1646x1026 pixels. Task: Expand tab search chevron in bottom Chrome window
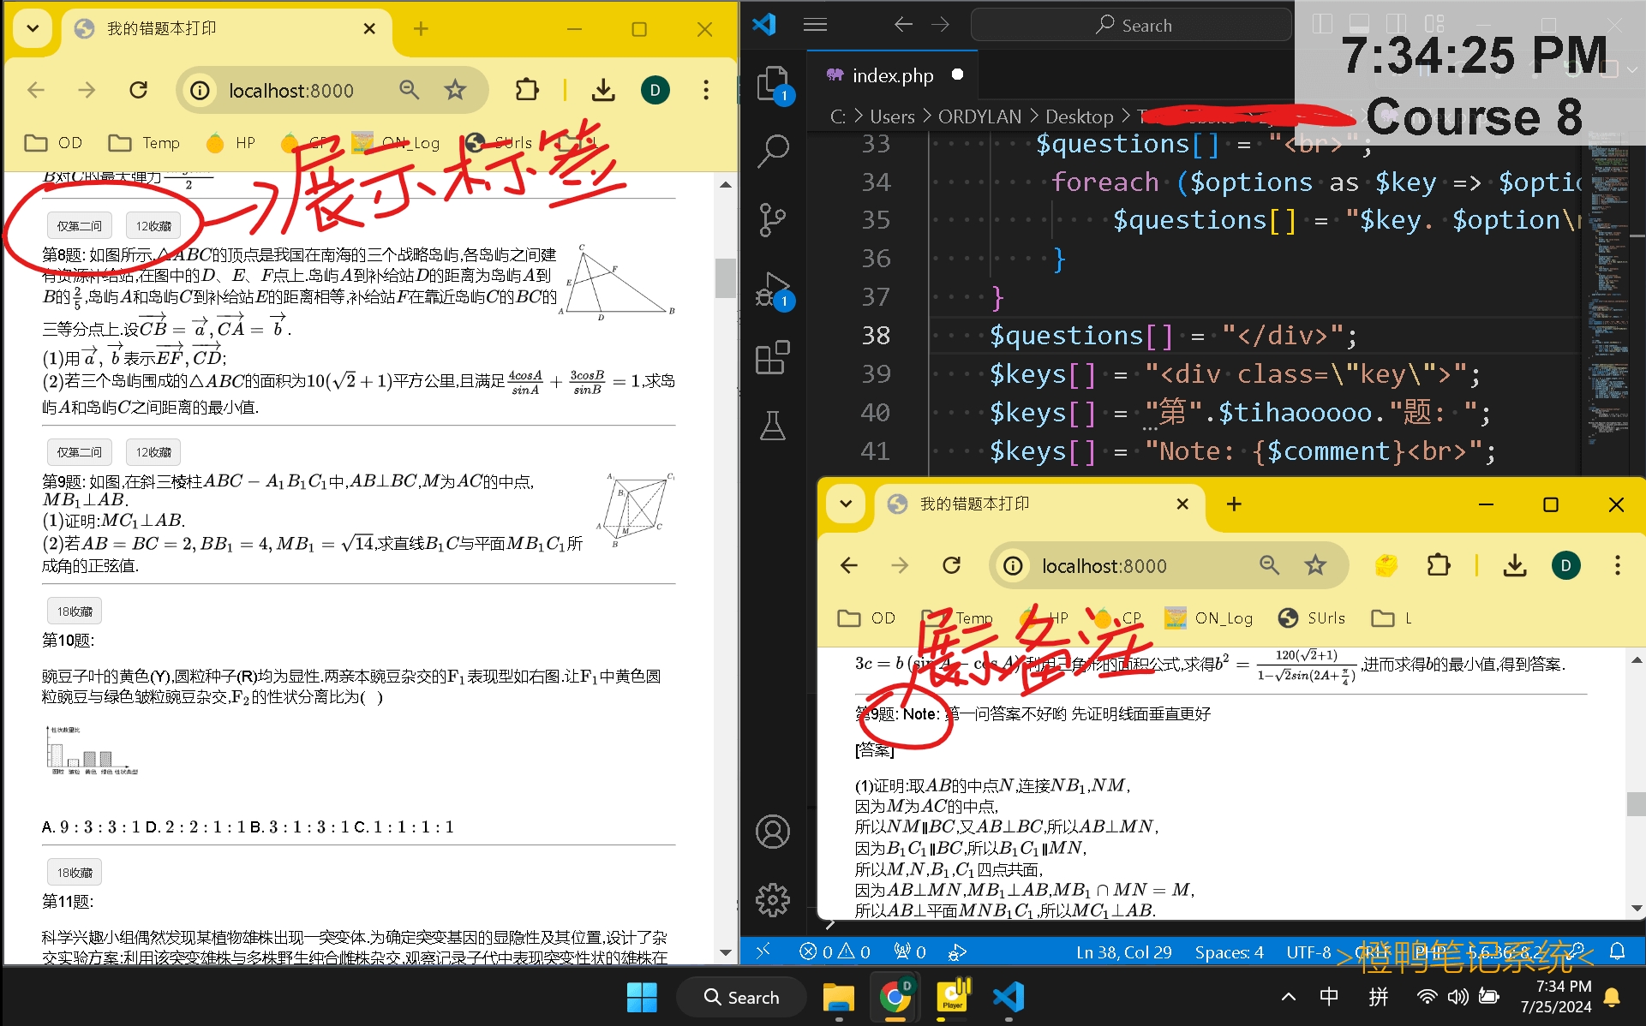coord(845,504)
